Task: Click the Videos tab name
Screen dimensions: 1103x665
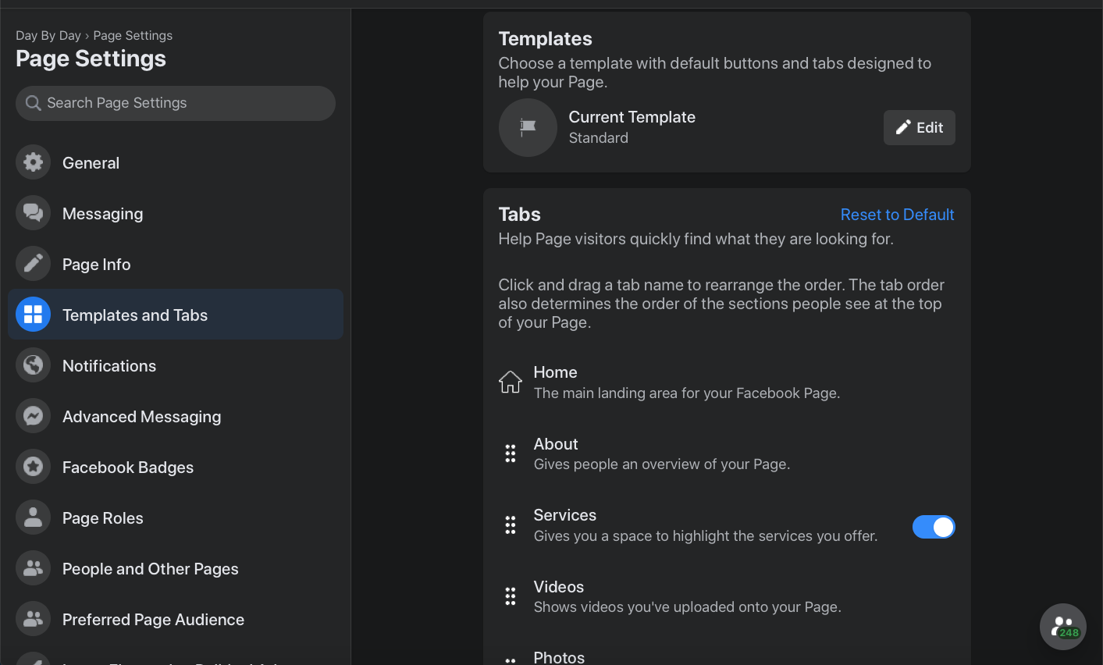Action: point(559,587)
